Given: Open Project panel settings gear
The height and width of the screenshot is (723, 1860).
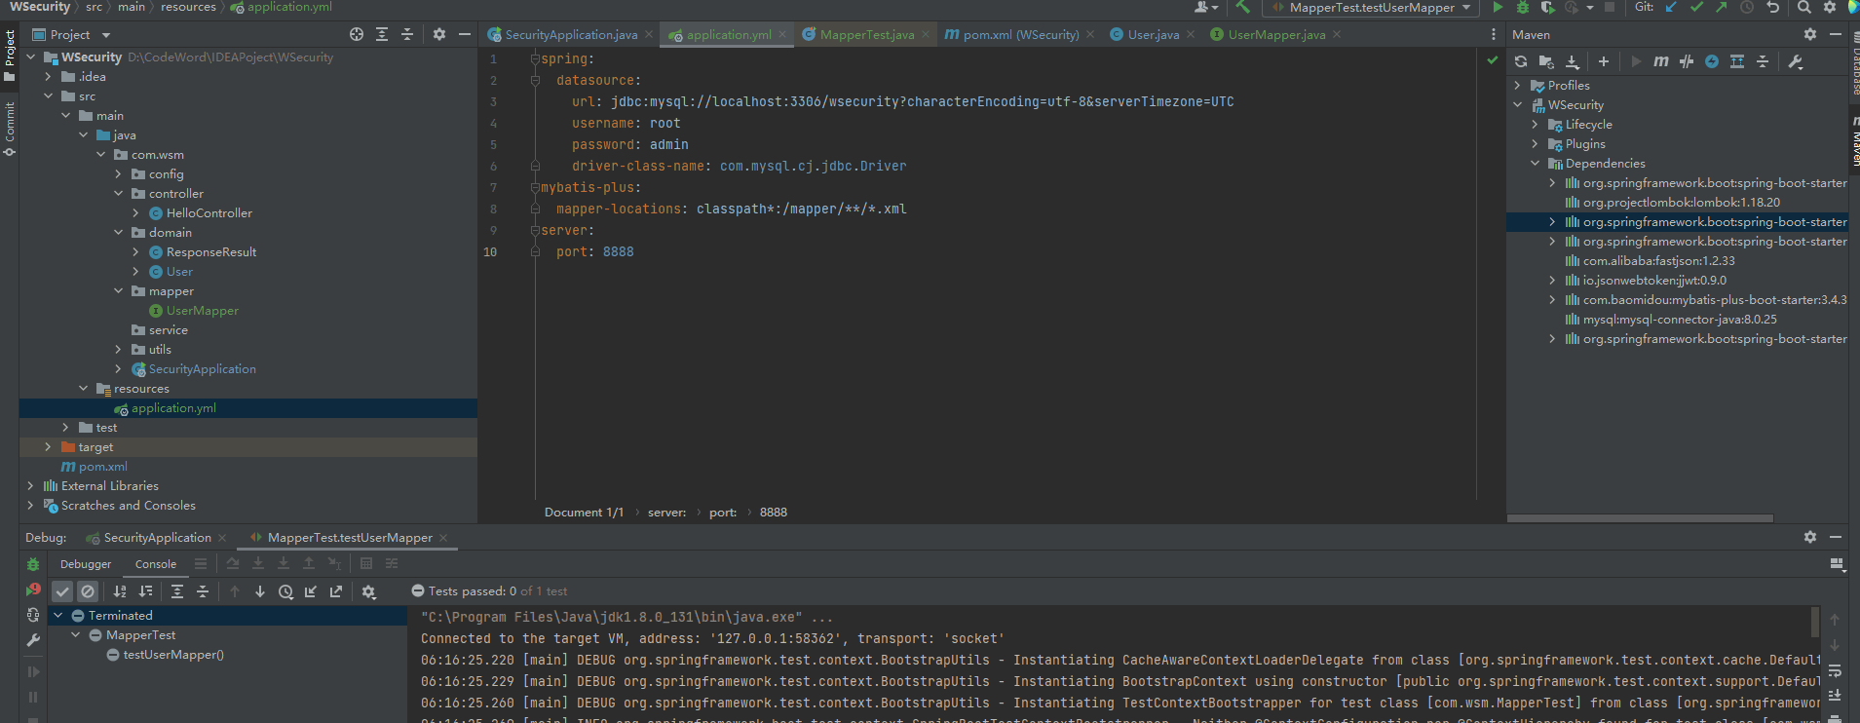Looking at the screenshot, I should pos(439,34).
